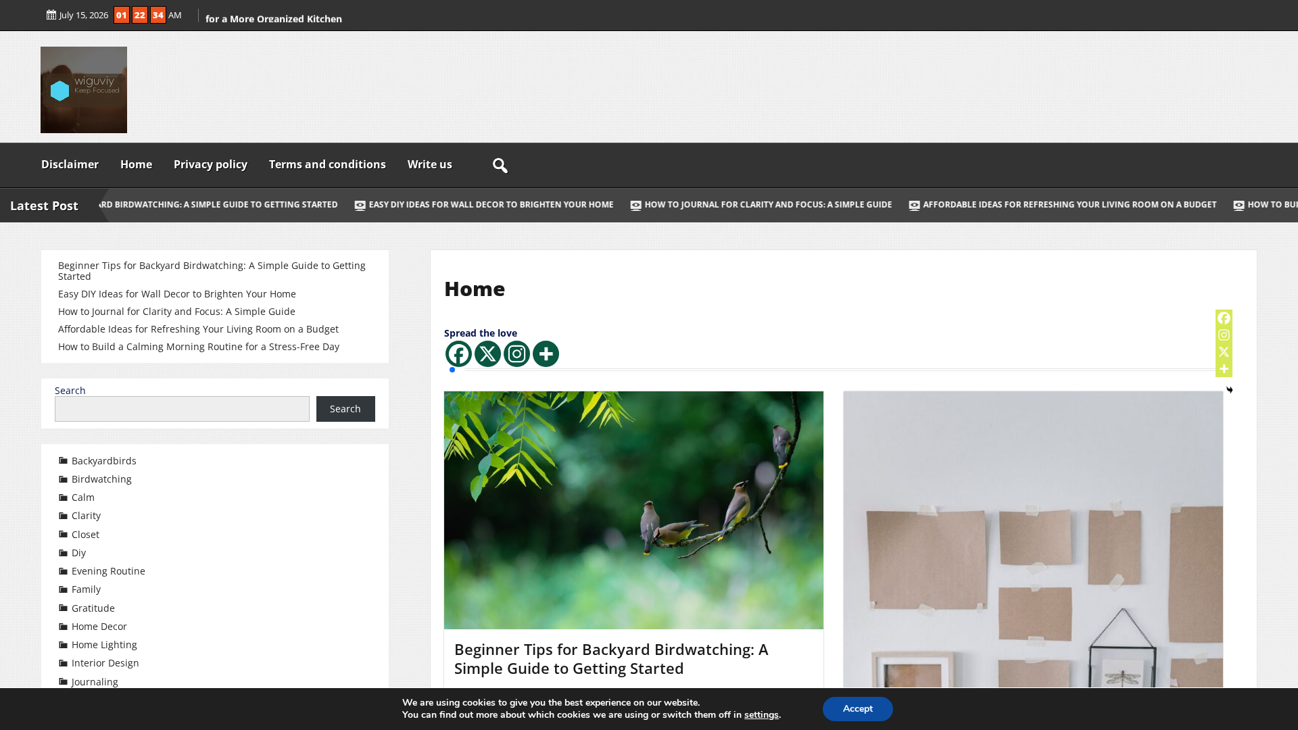Click the folder icon next to Gratitude
Image resolution: width=1298 pixels, height=730 pixels.
point(64,608)
